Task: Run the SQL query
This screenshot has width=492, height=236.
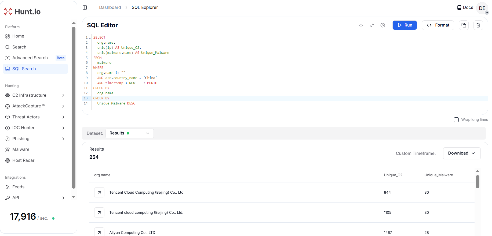Action: click(x=404, y=25)
